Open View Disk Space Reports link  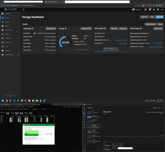click(x=82, y=49)
